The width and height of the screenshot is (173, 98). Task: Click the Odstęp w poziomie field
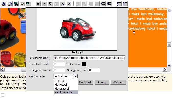coord(59,70)
